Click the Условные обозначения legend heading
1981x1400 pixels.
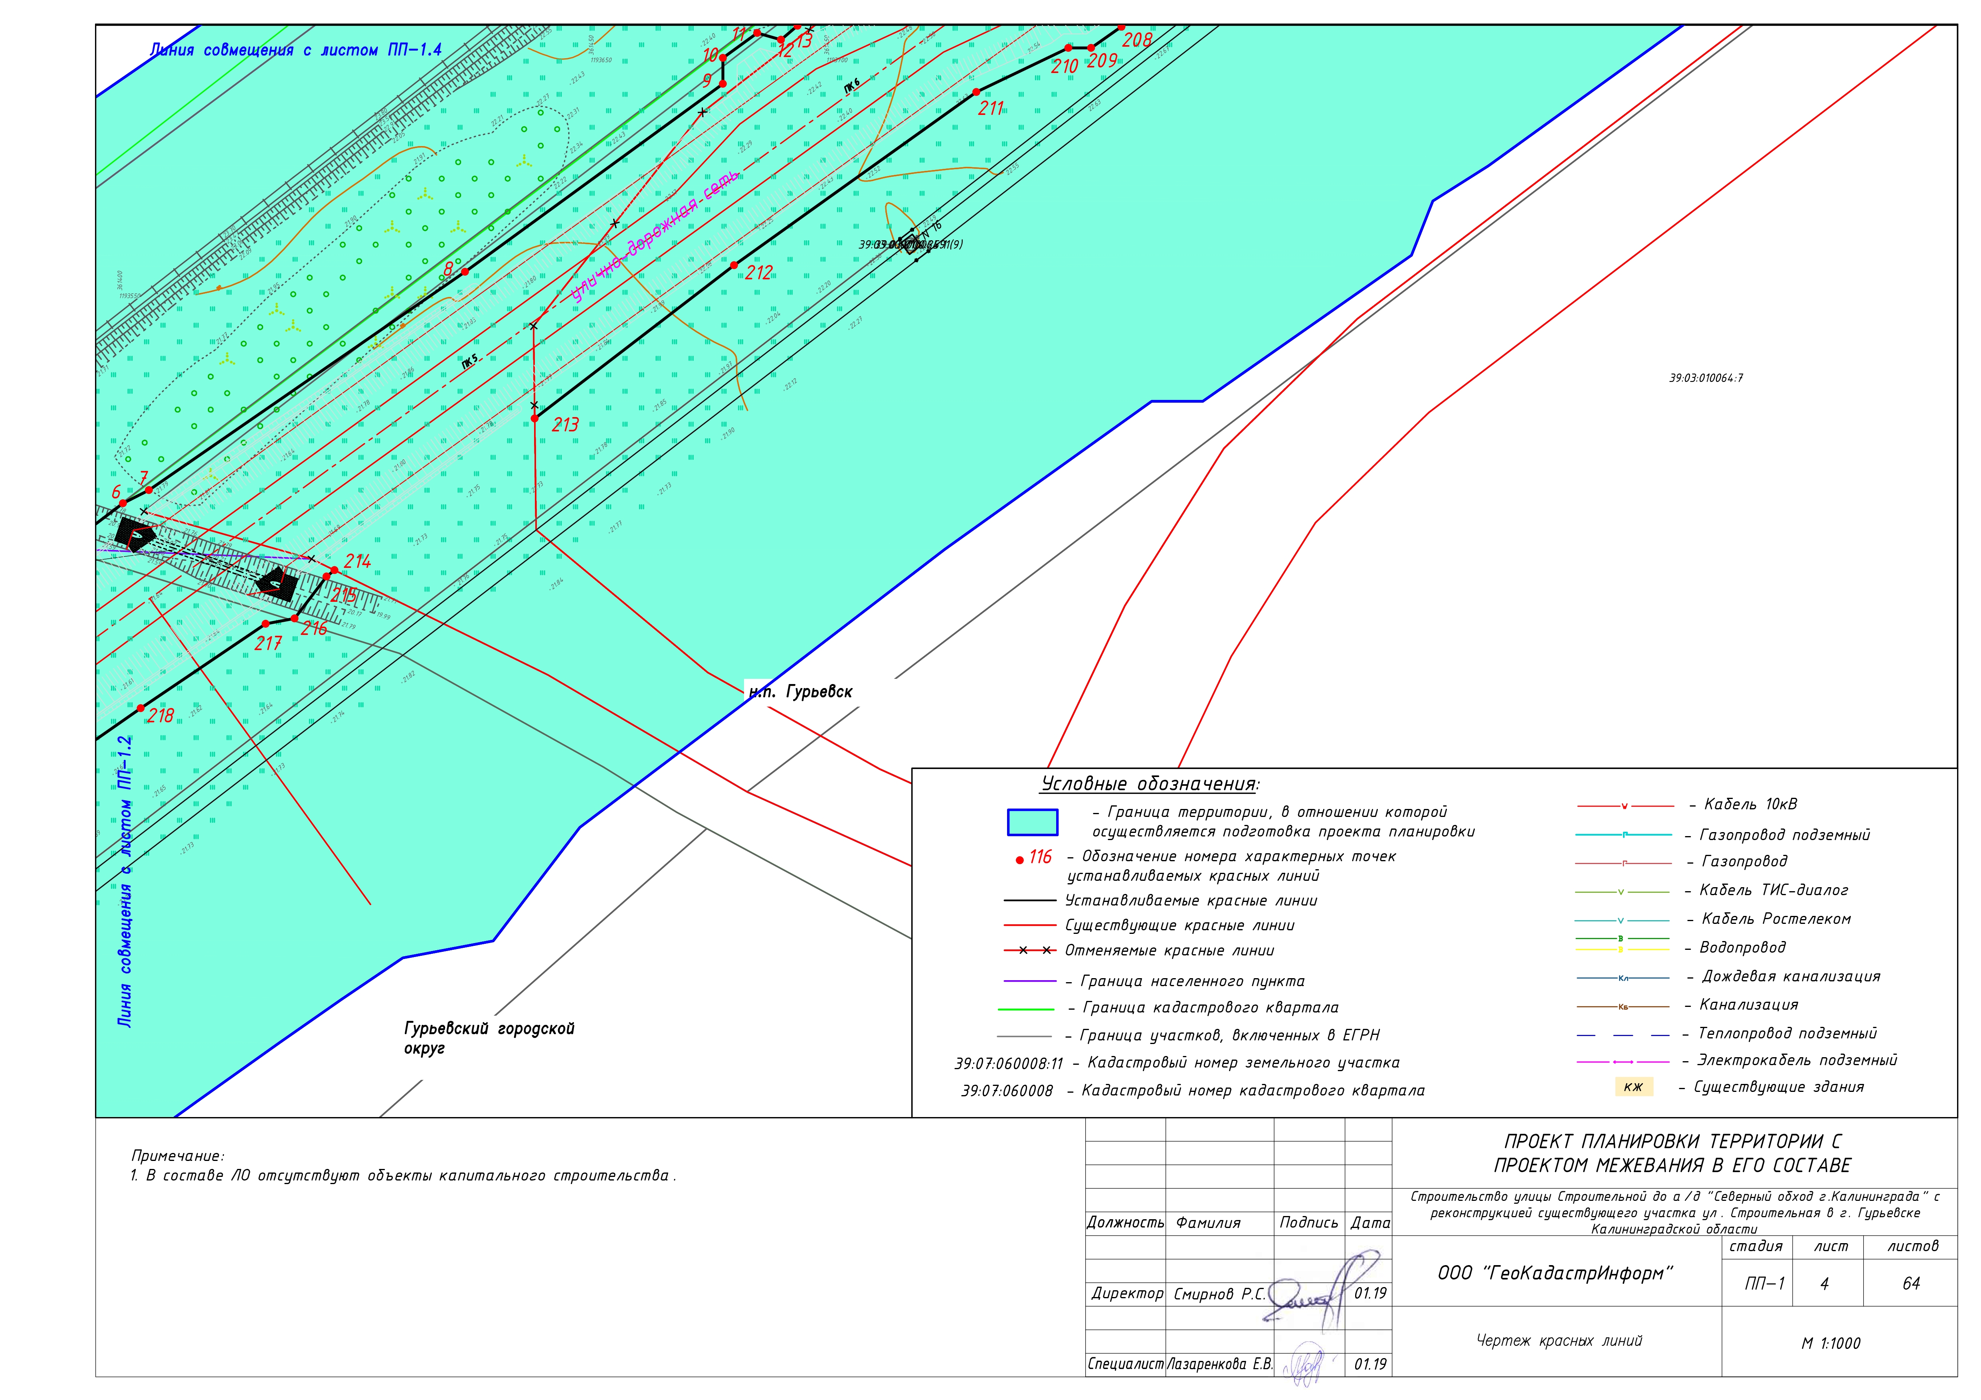[x=1149, y=784]
